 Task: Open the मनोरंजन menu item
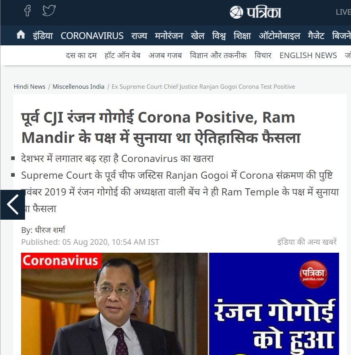click(x=169, y=36)
